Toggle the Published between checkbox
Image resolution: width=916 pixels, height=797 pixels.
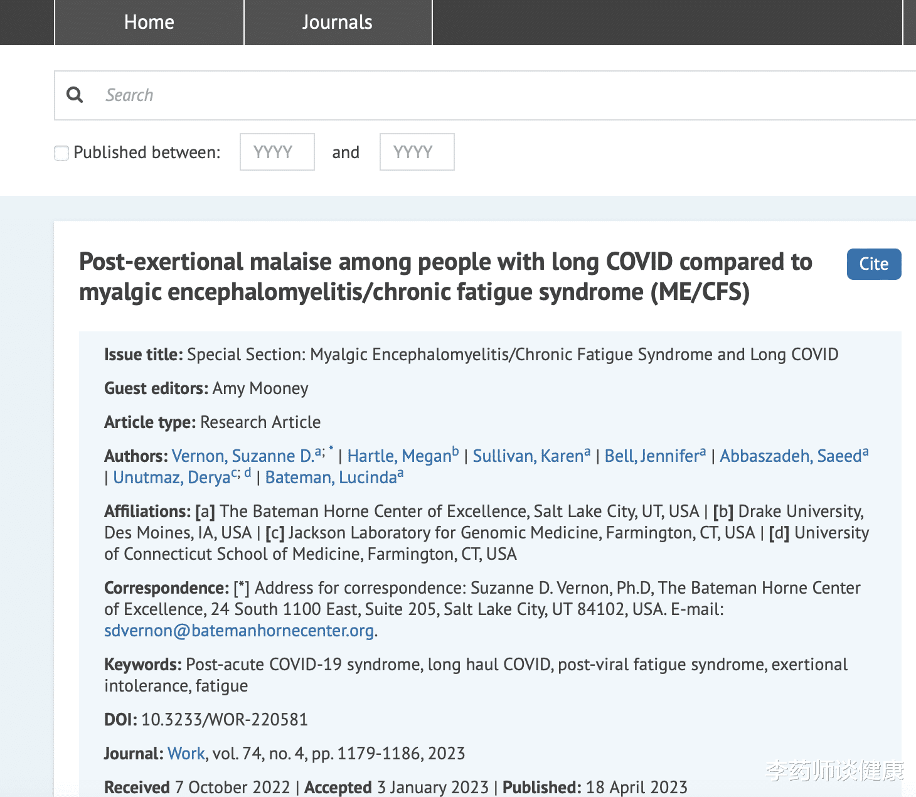click(x=61, y=152)
